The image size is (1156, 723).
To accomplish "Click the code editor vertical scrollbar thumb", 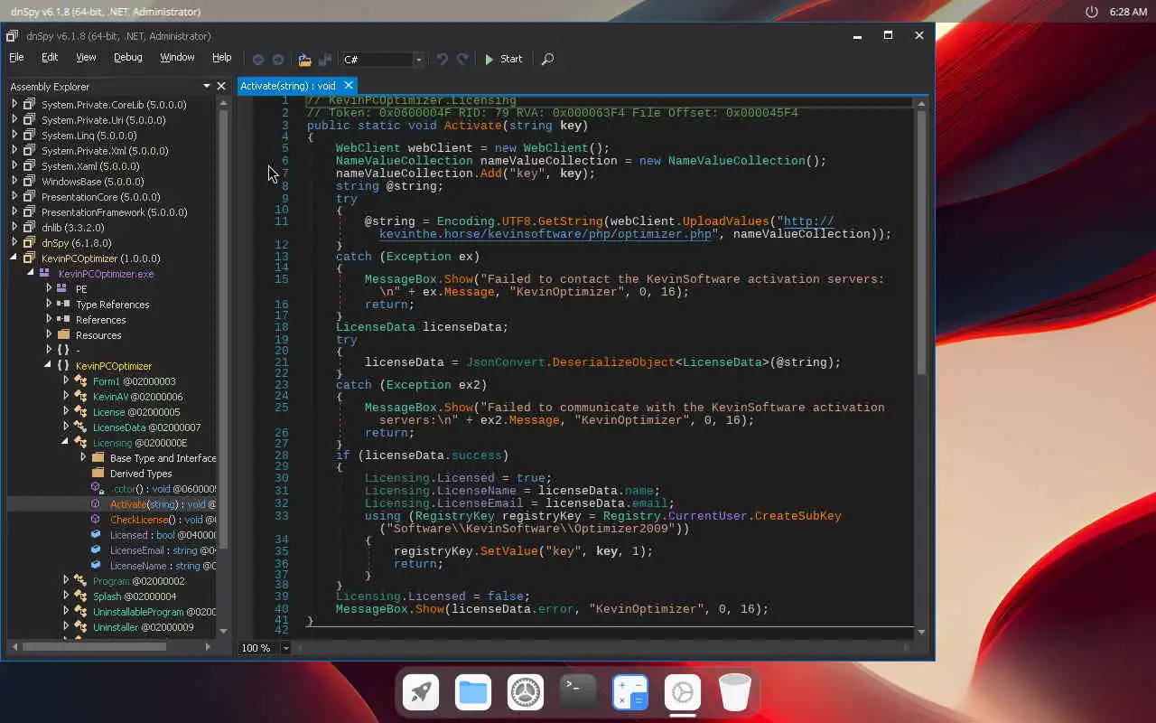I will pyautogui.click(x=921, y=242).
